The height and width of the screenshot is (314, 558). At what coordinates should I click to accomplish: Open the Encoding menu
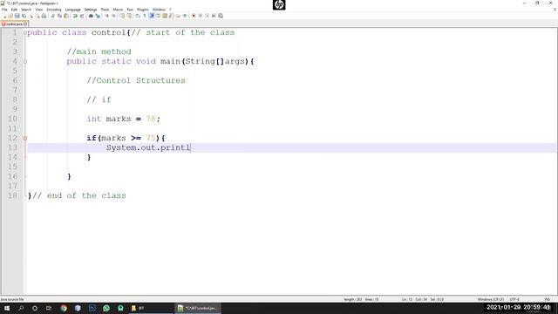54,10
